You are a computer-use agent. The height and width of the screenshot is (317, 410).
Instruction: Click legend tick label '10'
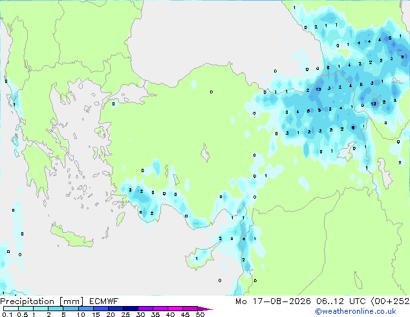click(81, 314)
